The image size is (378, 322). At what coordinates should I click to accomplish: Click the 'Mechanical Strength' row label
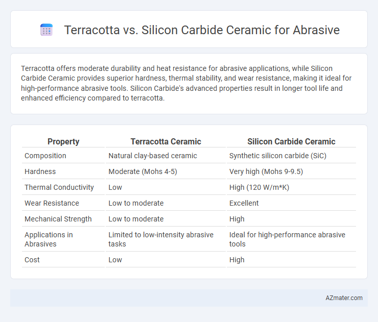(58, 219)
